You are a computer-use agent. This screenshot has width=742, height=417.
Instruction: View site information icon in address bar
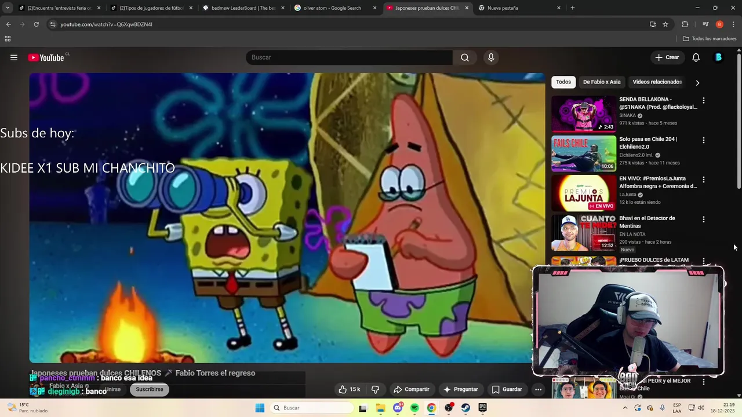(53, 24)
